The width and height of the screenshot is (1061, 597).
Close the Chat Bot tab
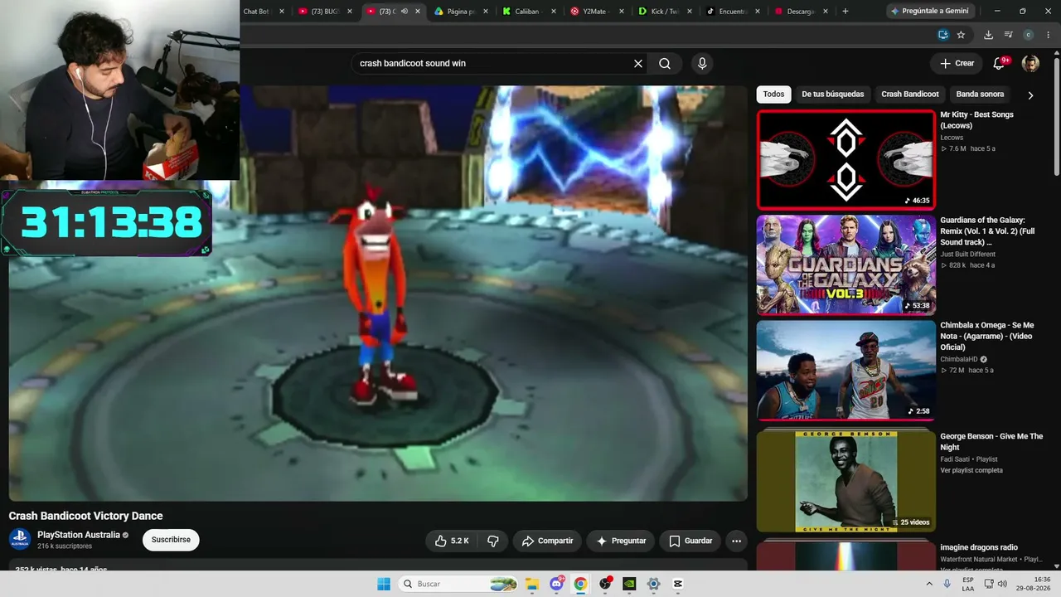click(x=282, y=12)
